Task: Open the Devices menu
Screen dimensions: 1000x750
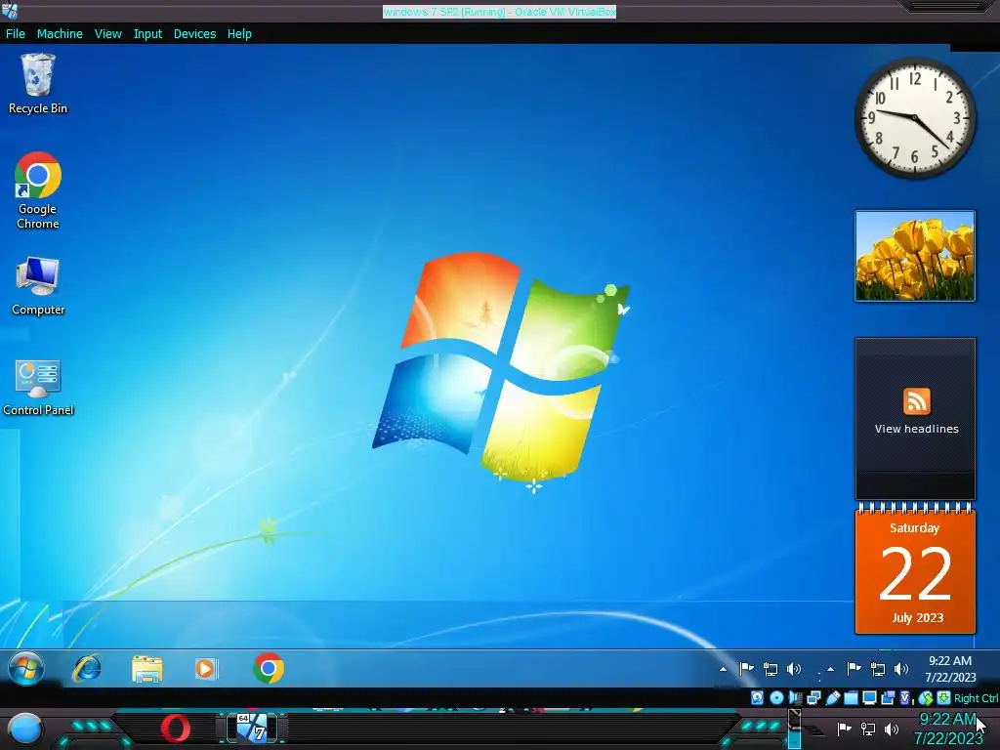Action: [x=194, y=34]
